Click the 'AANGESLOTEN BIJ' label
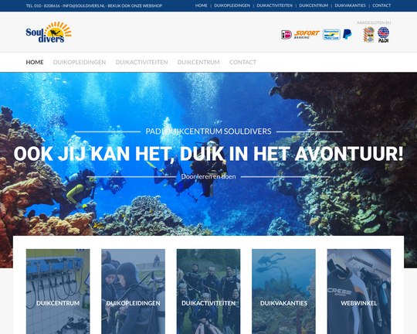 [374, 22]
